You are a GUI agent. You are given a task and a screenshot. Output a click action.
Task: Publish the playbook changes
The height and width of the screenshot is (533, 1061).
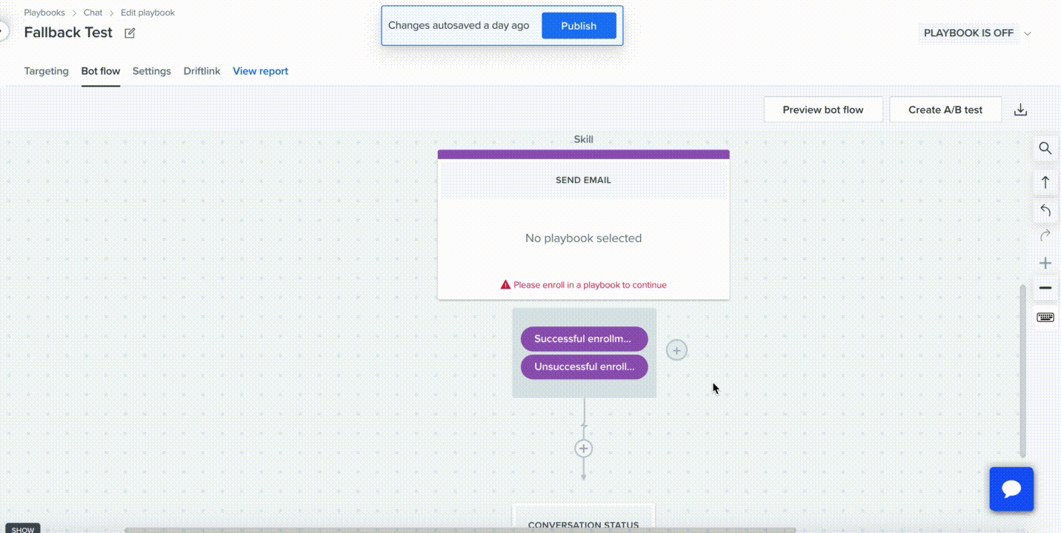coord(579,26)
